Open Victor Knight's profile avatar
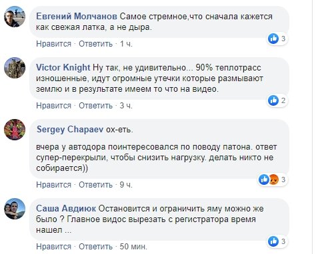The height and width of the screenshot is (254, 316). pos(15,68)
